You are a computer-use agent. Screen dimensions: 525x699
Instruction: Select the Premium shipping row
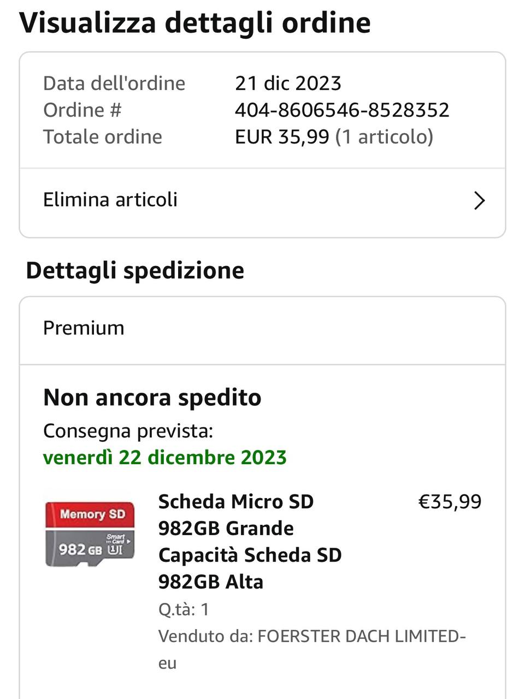click(x=84, y=328)
